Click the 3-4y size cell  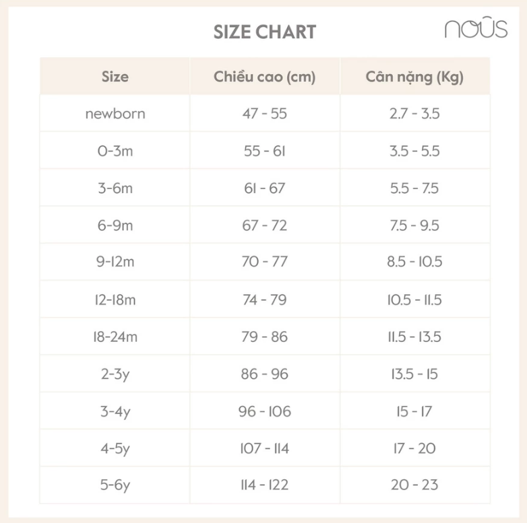[115, 411]
